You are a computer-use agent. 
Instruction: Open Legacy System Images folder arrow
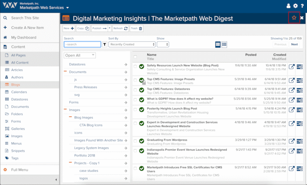click(x=126, y=148)
